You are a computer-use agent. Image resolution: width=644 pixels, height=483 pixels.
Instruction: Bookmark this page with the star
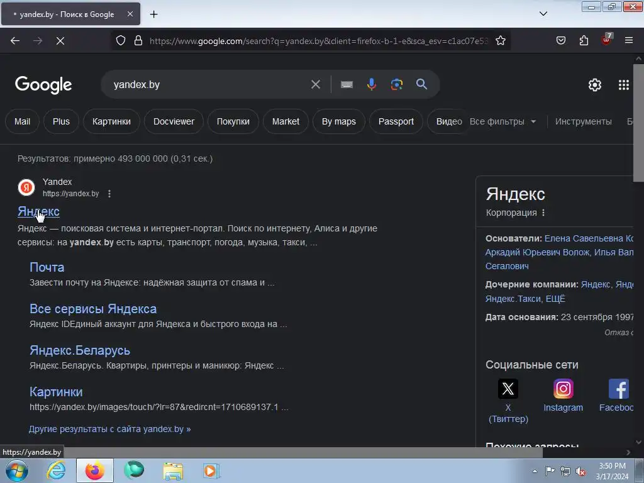[x=500, y=41]
